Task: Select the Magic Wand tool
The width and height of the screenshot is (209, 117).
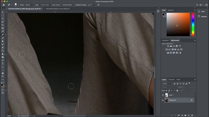Action: [x=3, y=22]
